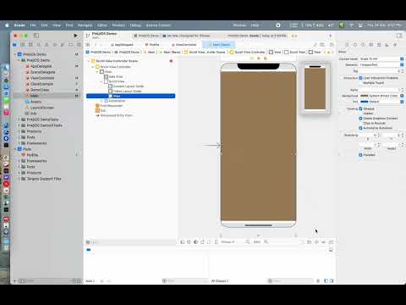Open the Product menu

pos(118,25)
